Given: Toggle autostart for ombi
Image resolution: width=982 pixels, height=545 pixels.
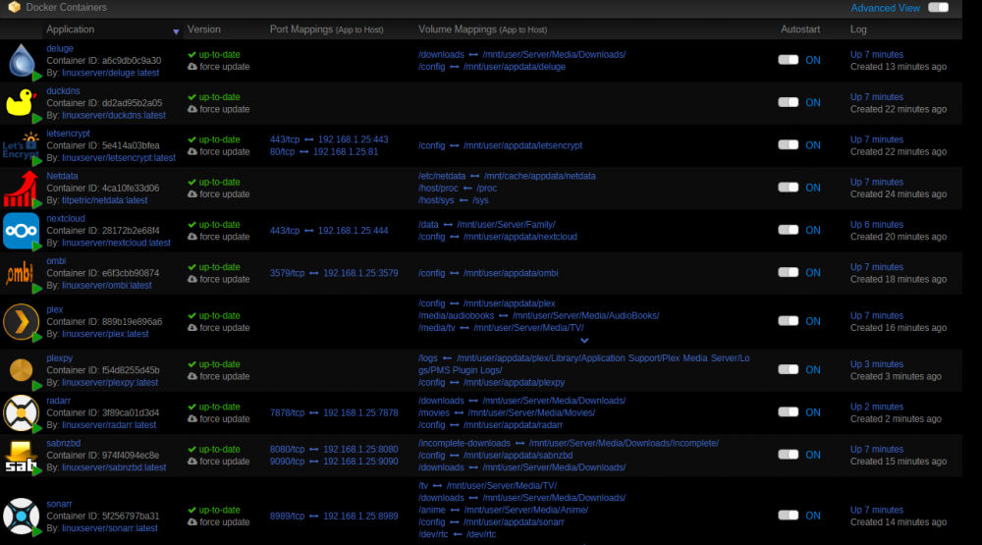Looking at the screenshot, I should pos(788,273).
